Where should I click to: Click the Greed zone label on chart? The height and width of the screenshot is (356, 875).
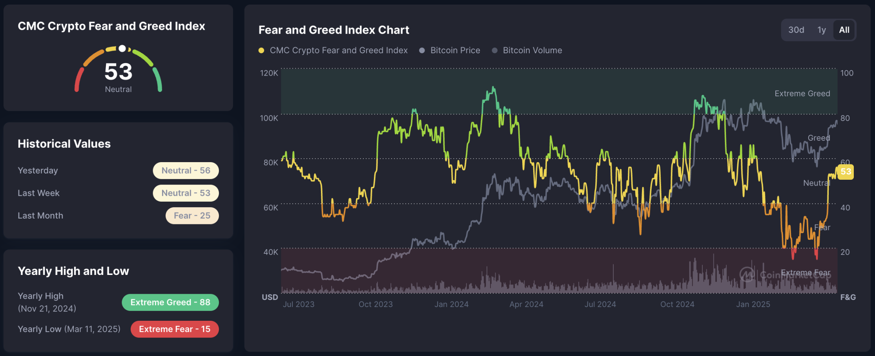[x=819, y=138]
